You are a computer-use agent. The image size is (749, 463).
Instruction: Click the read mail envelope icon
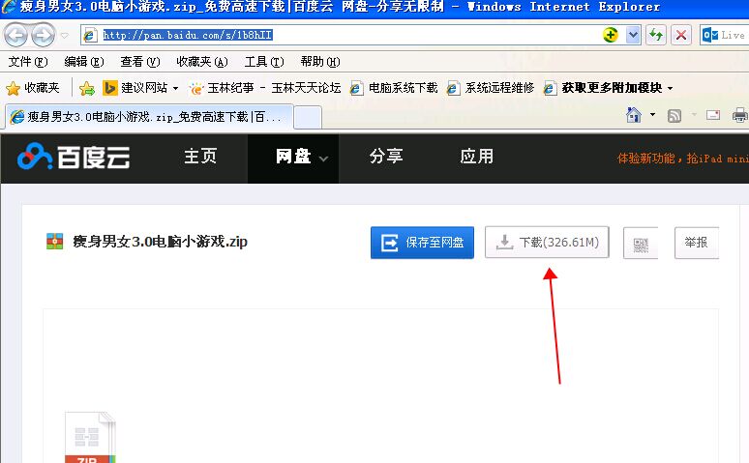(x=713, y=115)
